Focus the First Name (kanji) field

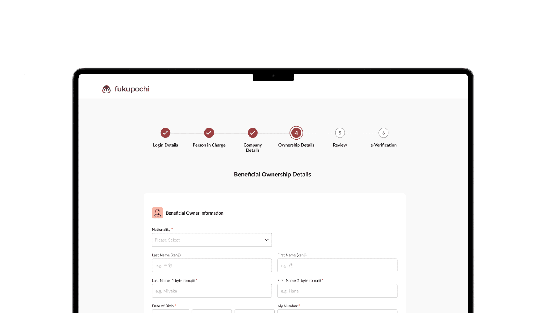tap(337, 265)
